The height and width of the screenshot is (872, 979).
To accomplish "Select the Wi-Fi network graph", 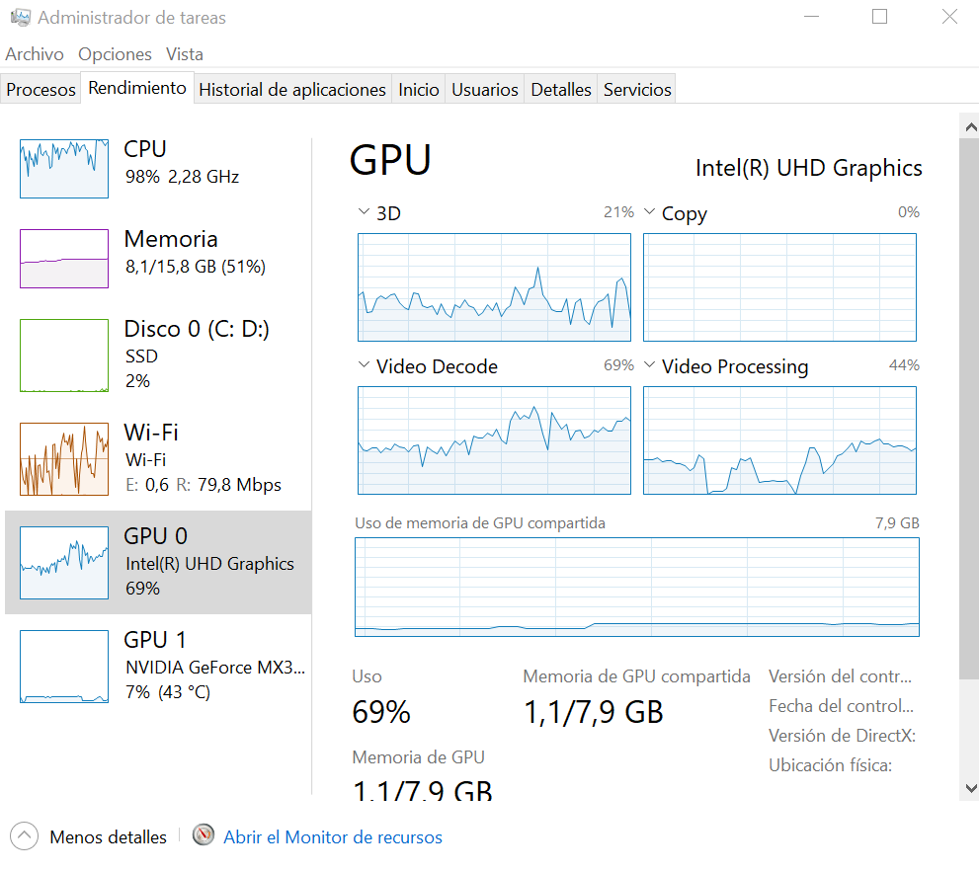I will [x=64, y=459].
